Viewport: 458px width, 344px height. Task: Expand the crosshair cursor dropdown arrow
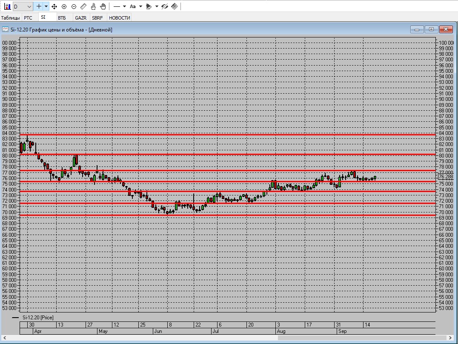[46, 6]
